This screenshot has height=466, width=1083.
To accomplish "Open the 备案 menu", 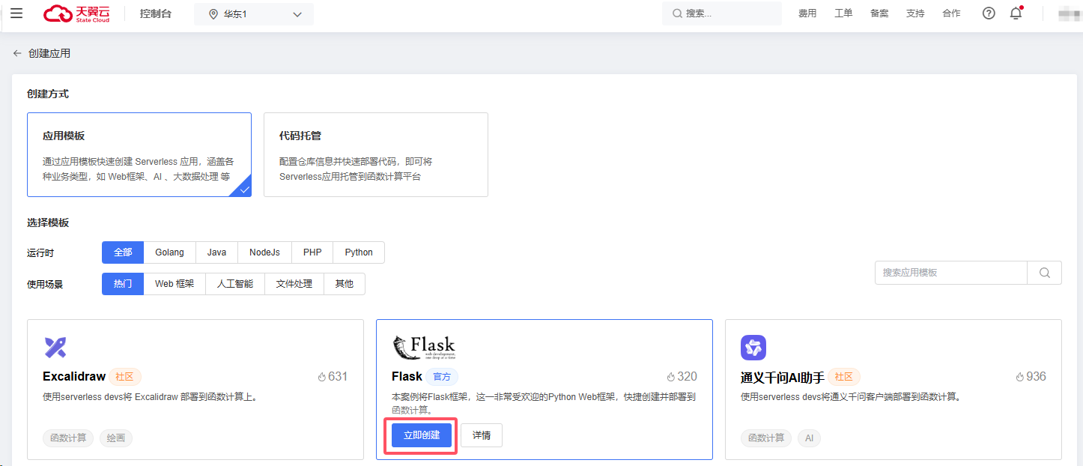I will (879, 13).
